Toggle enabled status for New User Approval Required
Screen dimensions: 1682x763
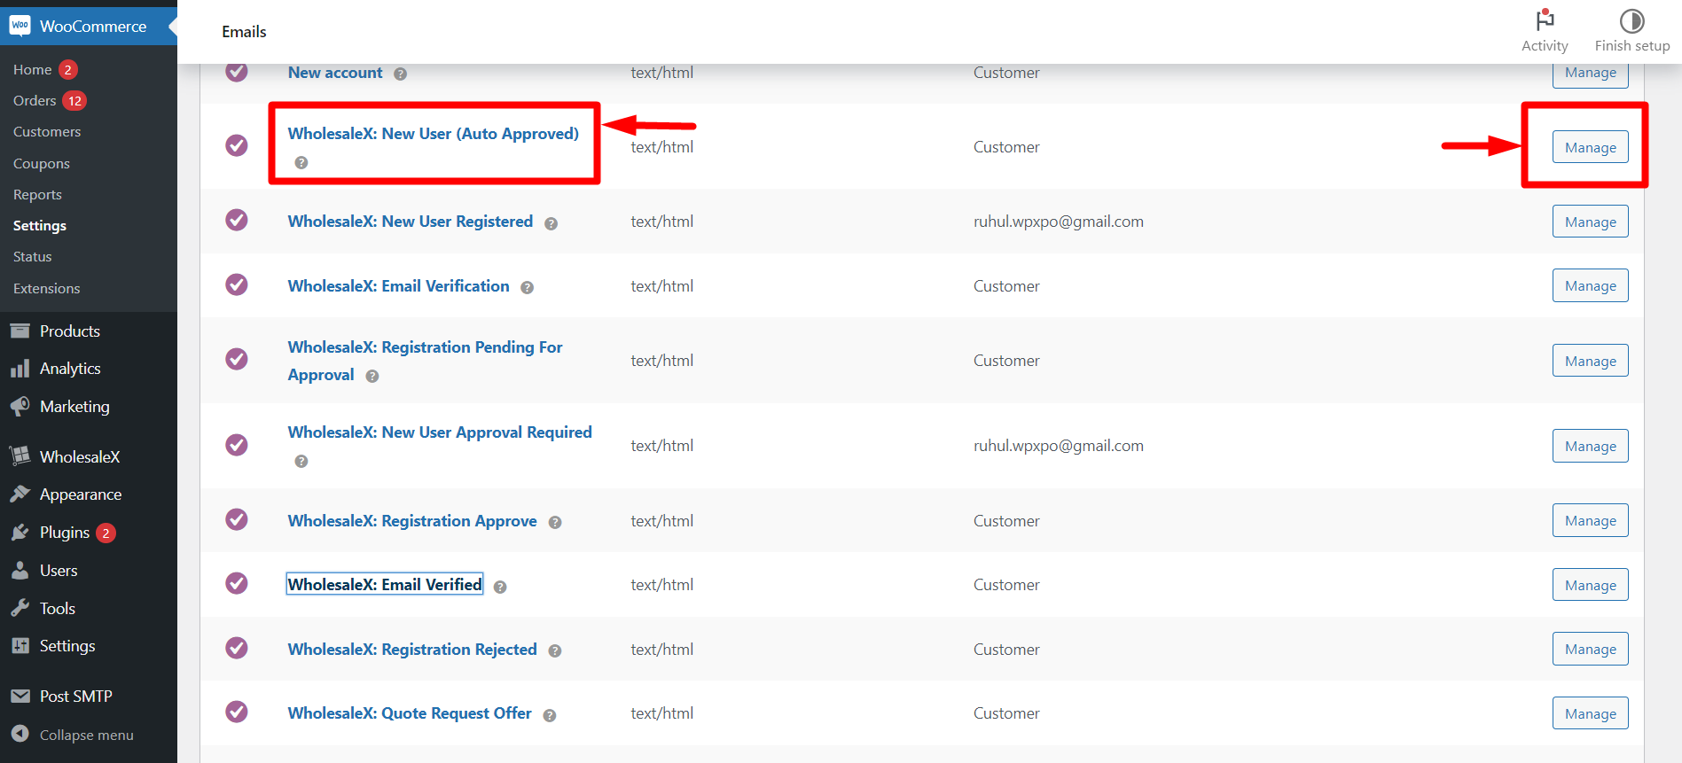click(237, 445)
